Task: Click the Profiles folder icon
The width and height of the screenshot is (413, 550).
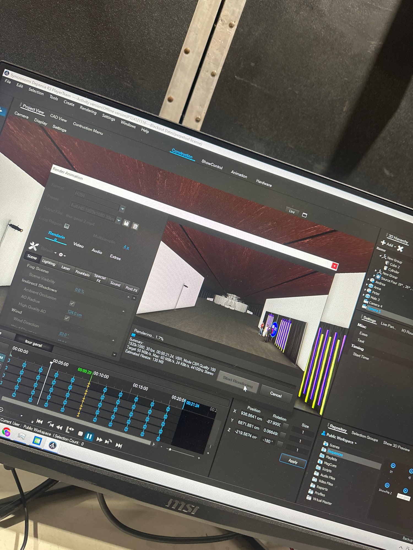Action: [311, 491]
